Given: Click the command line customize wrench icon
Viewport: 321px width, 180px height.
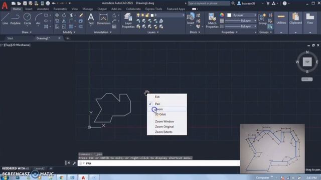Looking at the screenshot, I should 74,163.
